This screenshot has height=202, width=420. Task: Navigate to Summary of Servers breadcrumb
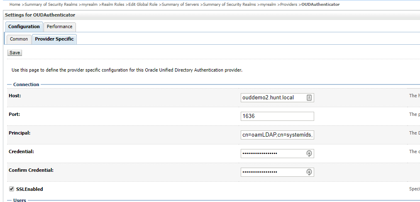pos(181,5)
